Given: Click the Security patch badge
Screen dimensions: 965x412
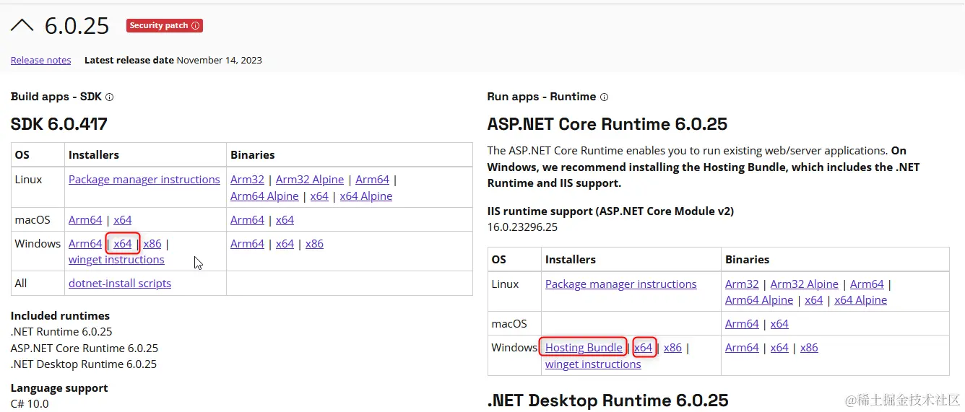Looking at the screenshot, I should click(x=165, y=25).
